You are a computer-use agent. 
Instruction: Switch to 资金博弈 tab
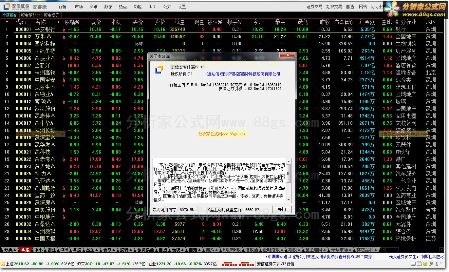51,15
